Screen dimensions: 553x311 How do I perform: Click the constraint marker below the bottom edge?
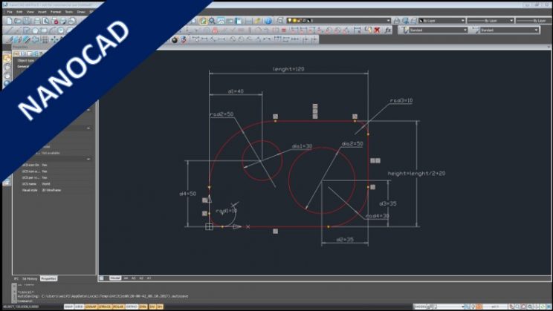coord(275,232)
